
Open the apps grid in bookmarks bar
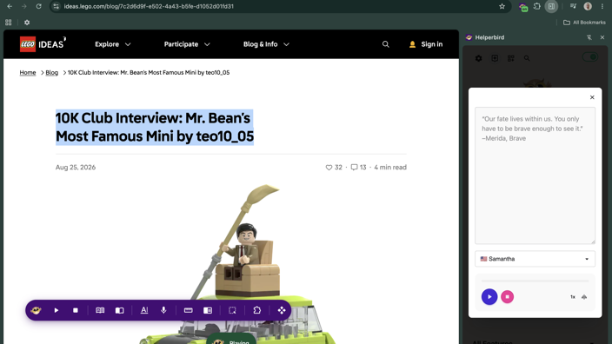8,23
